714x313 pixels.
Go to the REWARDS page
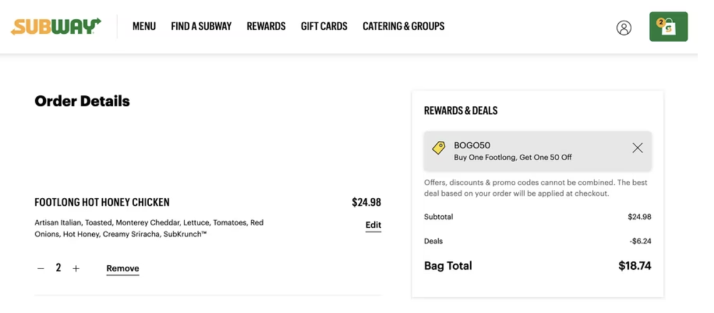point(266,26)
